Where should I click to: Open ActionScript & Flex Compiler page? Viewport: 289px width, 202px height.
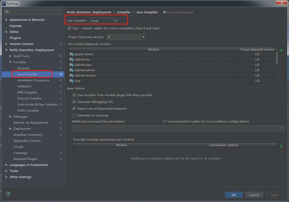[x=38, y=104]
